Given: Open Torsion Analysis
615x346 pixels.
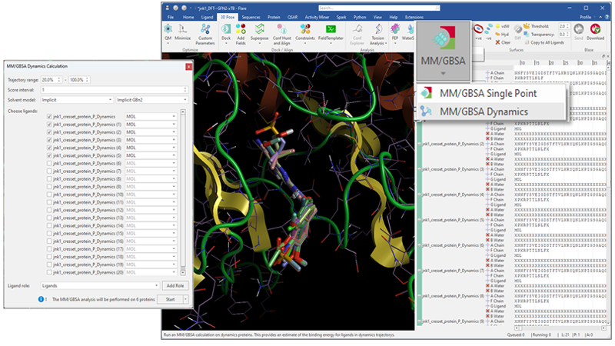Looking at the screenshot, I should click(378, 29).
